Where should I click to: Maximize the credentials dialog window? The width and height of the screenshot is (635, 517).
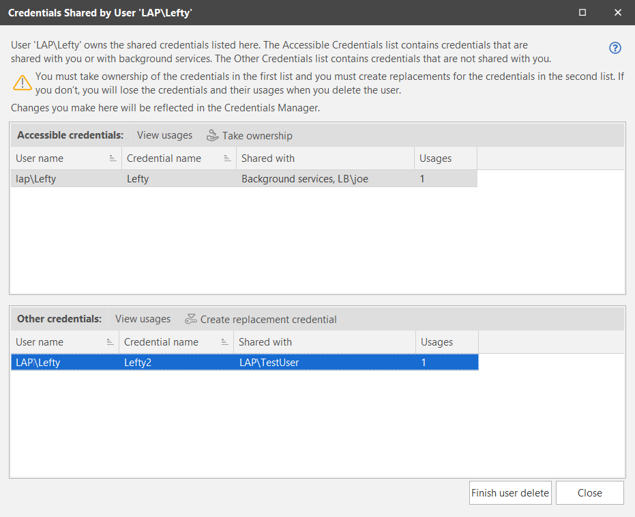point(582,12)
